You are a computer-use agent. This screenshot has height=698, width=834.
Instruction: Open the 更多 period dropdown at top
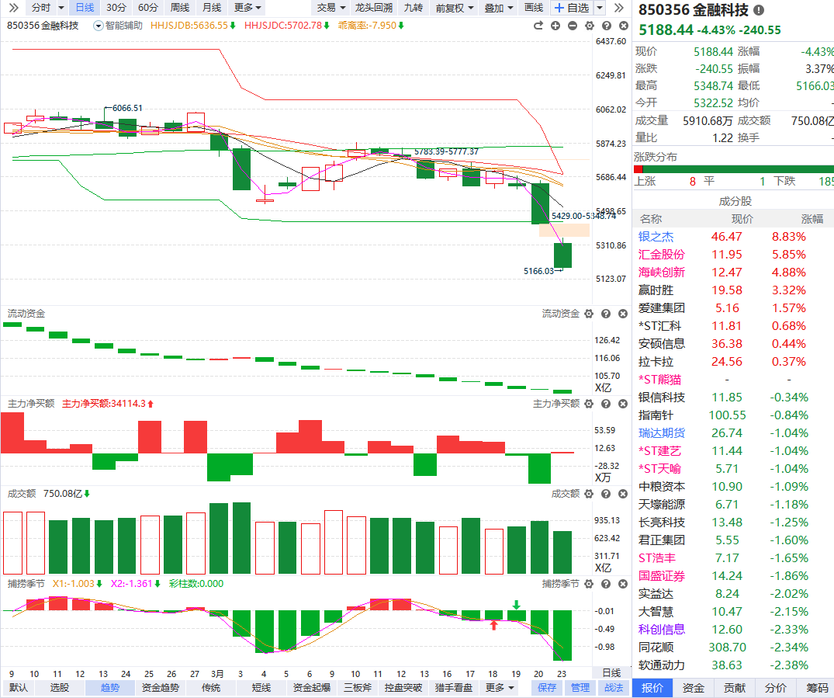[x=247, y=8]
